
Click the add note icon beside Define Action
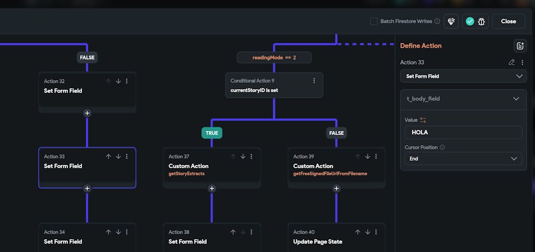519,46
